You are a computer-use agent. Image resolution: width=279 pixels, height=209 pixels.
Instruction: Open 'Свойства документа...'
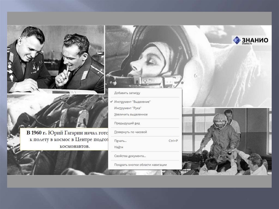(x=145, y=156)
